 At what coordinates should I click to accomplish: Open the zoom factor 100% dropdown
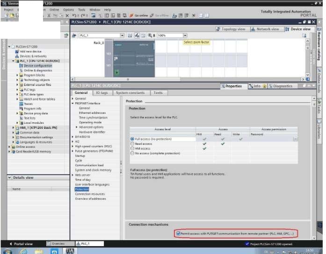(x=185, y=35)
